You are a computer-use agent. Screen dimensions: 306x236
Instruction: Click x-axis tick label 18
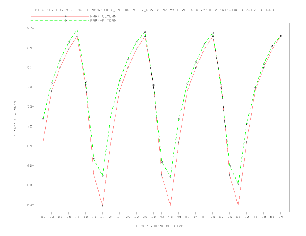pyautogui.click(x=94, y=217)
